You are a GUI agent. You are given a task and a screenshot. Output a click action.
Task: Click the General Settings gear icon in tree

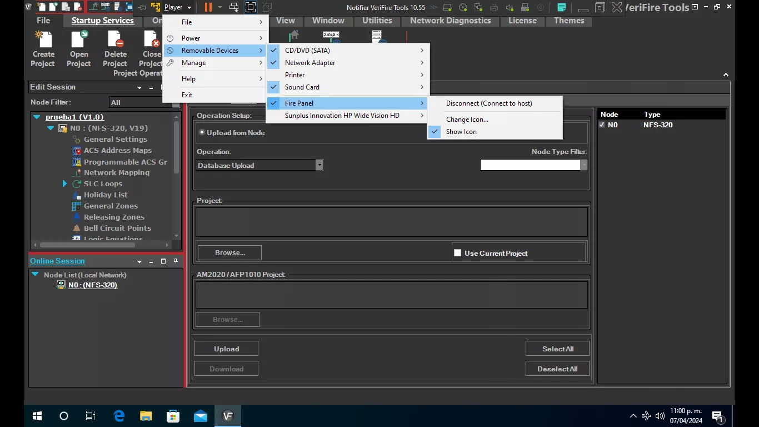click(x=77, y=140)
